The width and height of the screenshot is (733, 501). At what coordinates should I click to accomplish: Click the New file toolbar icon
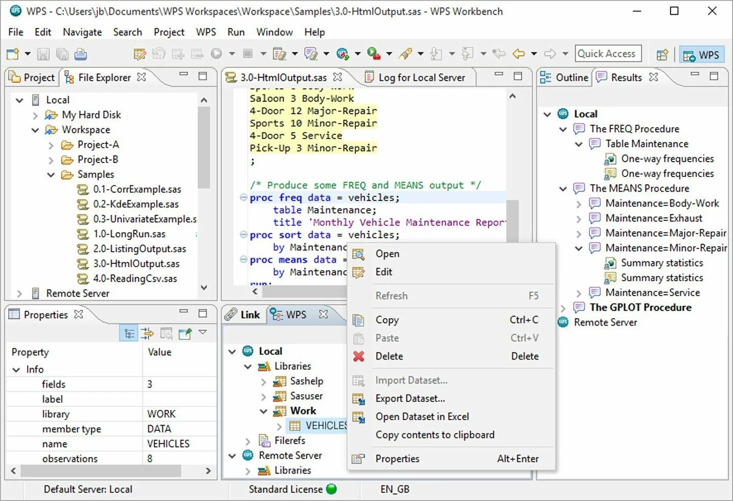pos(13,53)
